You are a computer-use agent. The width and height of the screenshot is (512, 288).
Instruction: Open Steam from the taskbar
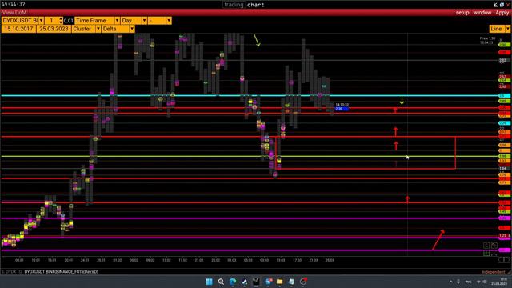click(244, 281)
